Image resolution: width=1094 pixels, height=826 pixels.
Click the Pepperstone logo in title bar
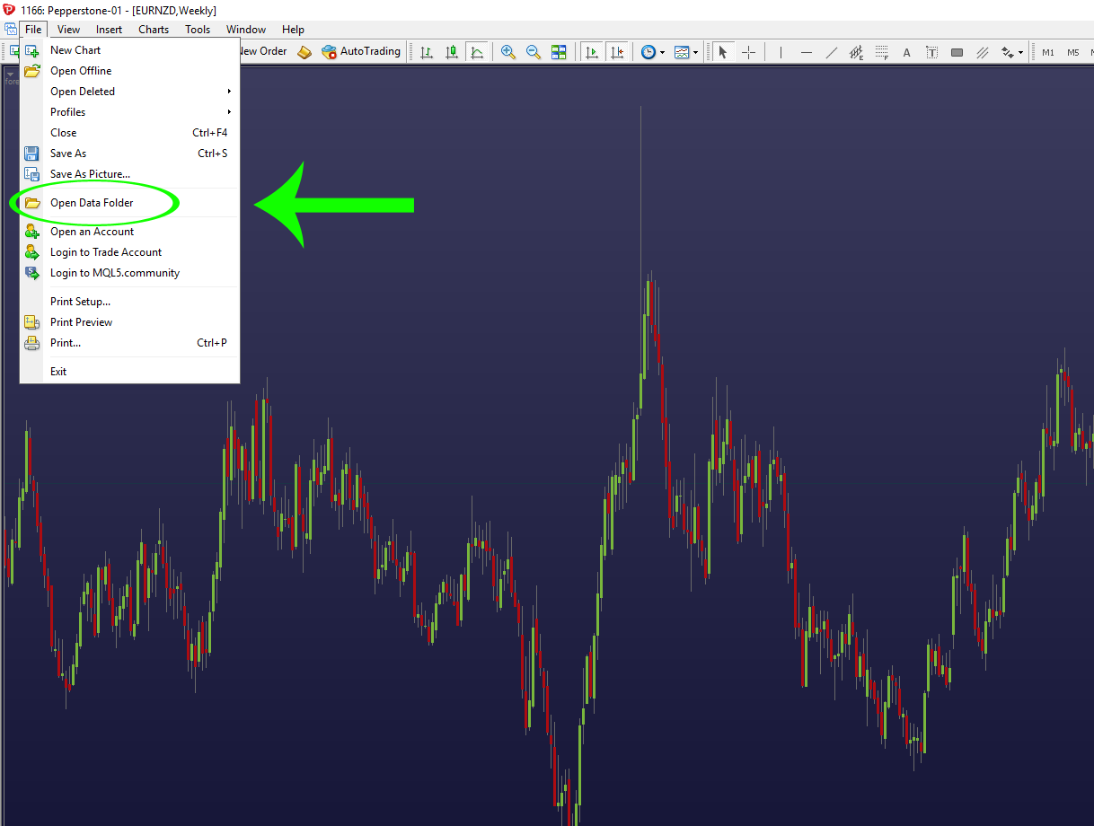[10, 10]
